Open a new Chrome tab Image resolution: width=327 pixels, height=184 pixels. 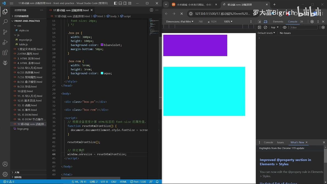point(274,4)
